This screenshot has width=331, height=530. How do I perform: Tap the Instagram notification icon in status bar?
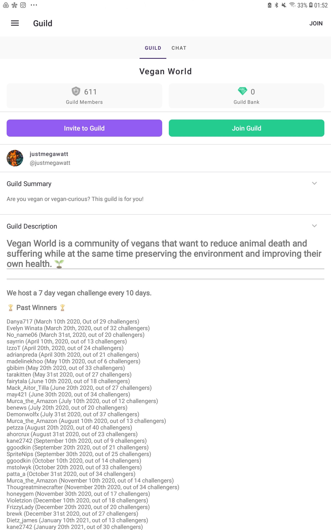click(x=23, y=5)
